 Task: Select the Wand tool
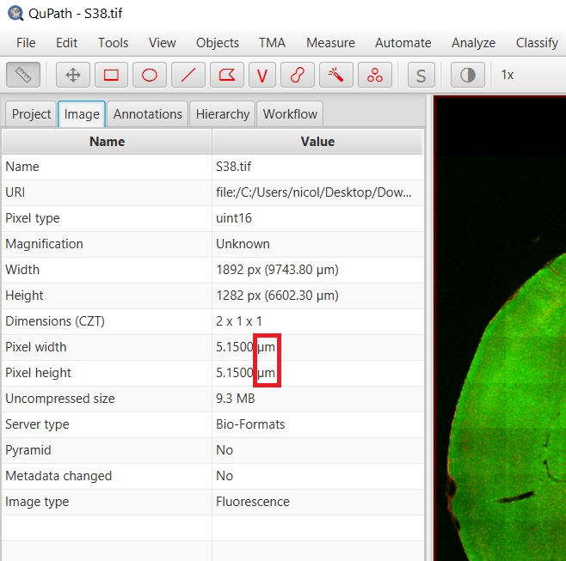[x=336, y=75]
